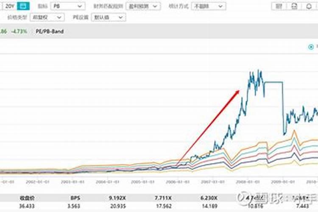Expand the 盈利预测 dropdown
Screen dimensions: 318x212
pyautogui.click(x=143, y=6)
